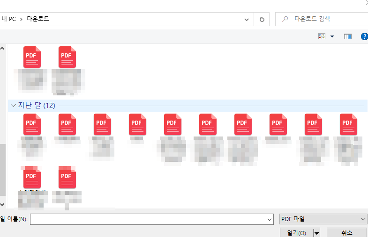
Task: Select first PDF file above 지난 달 group
Action: [x=32, y=57]
